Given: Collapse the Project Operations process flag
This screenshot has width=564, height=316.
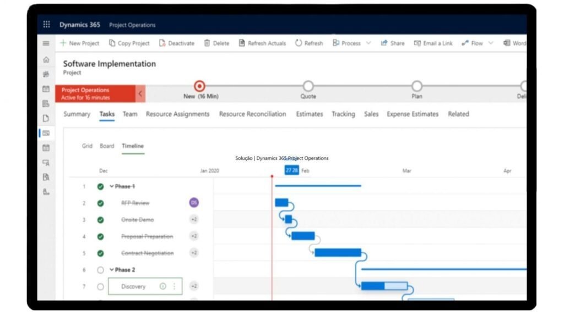Looking at the screenshot, I should point(140,94).
